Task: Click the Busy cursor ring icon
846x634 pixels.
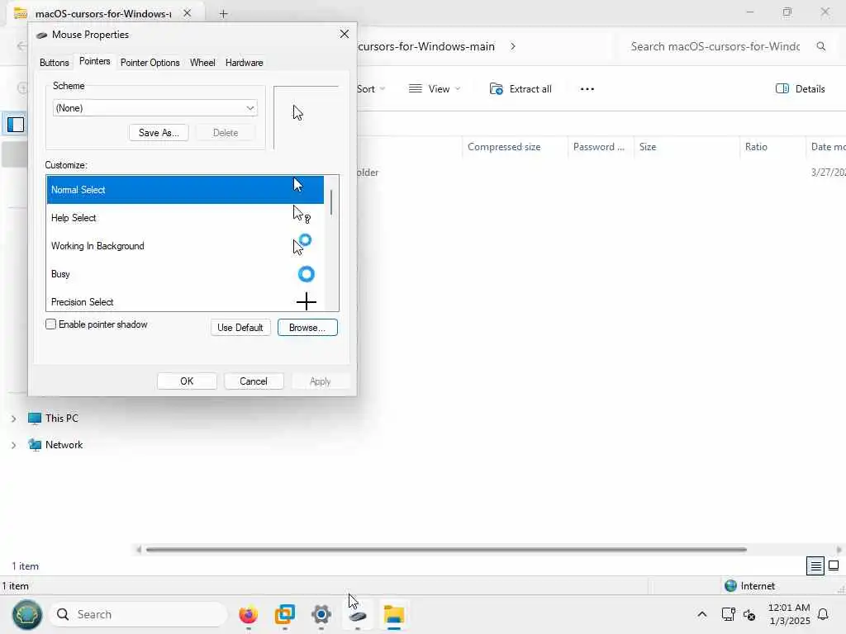Action: pyautogui.click(x=306, y=274)
